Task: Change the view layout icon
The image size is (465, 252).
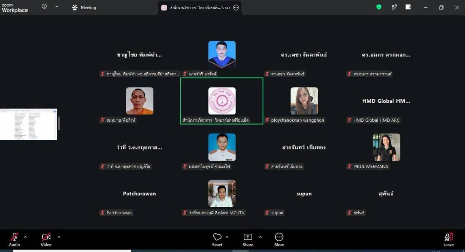Action: [x=408, y=7]
